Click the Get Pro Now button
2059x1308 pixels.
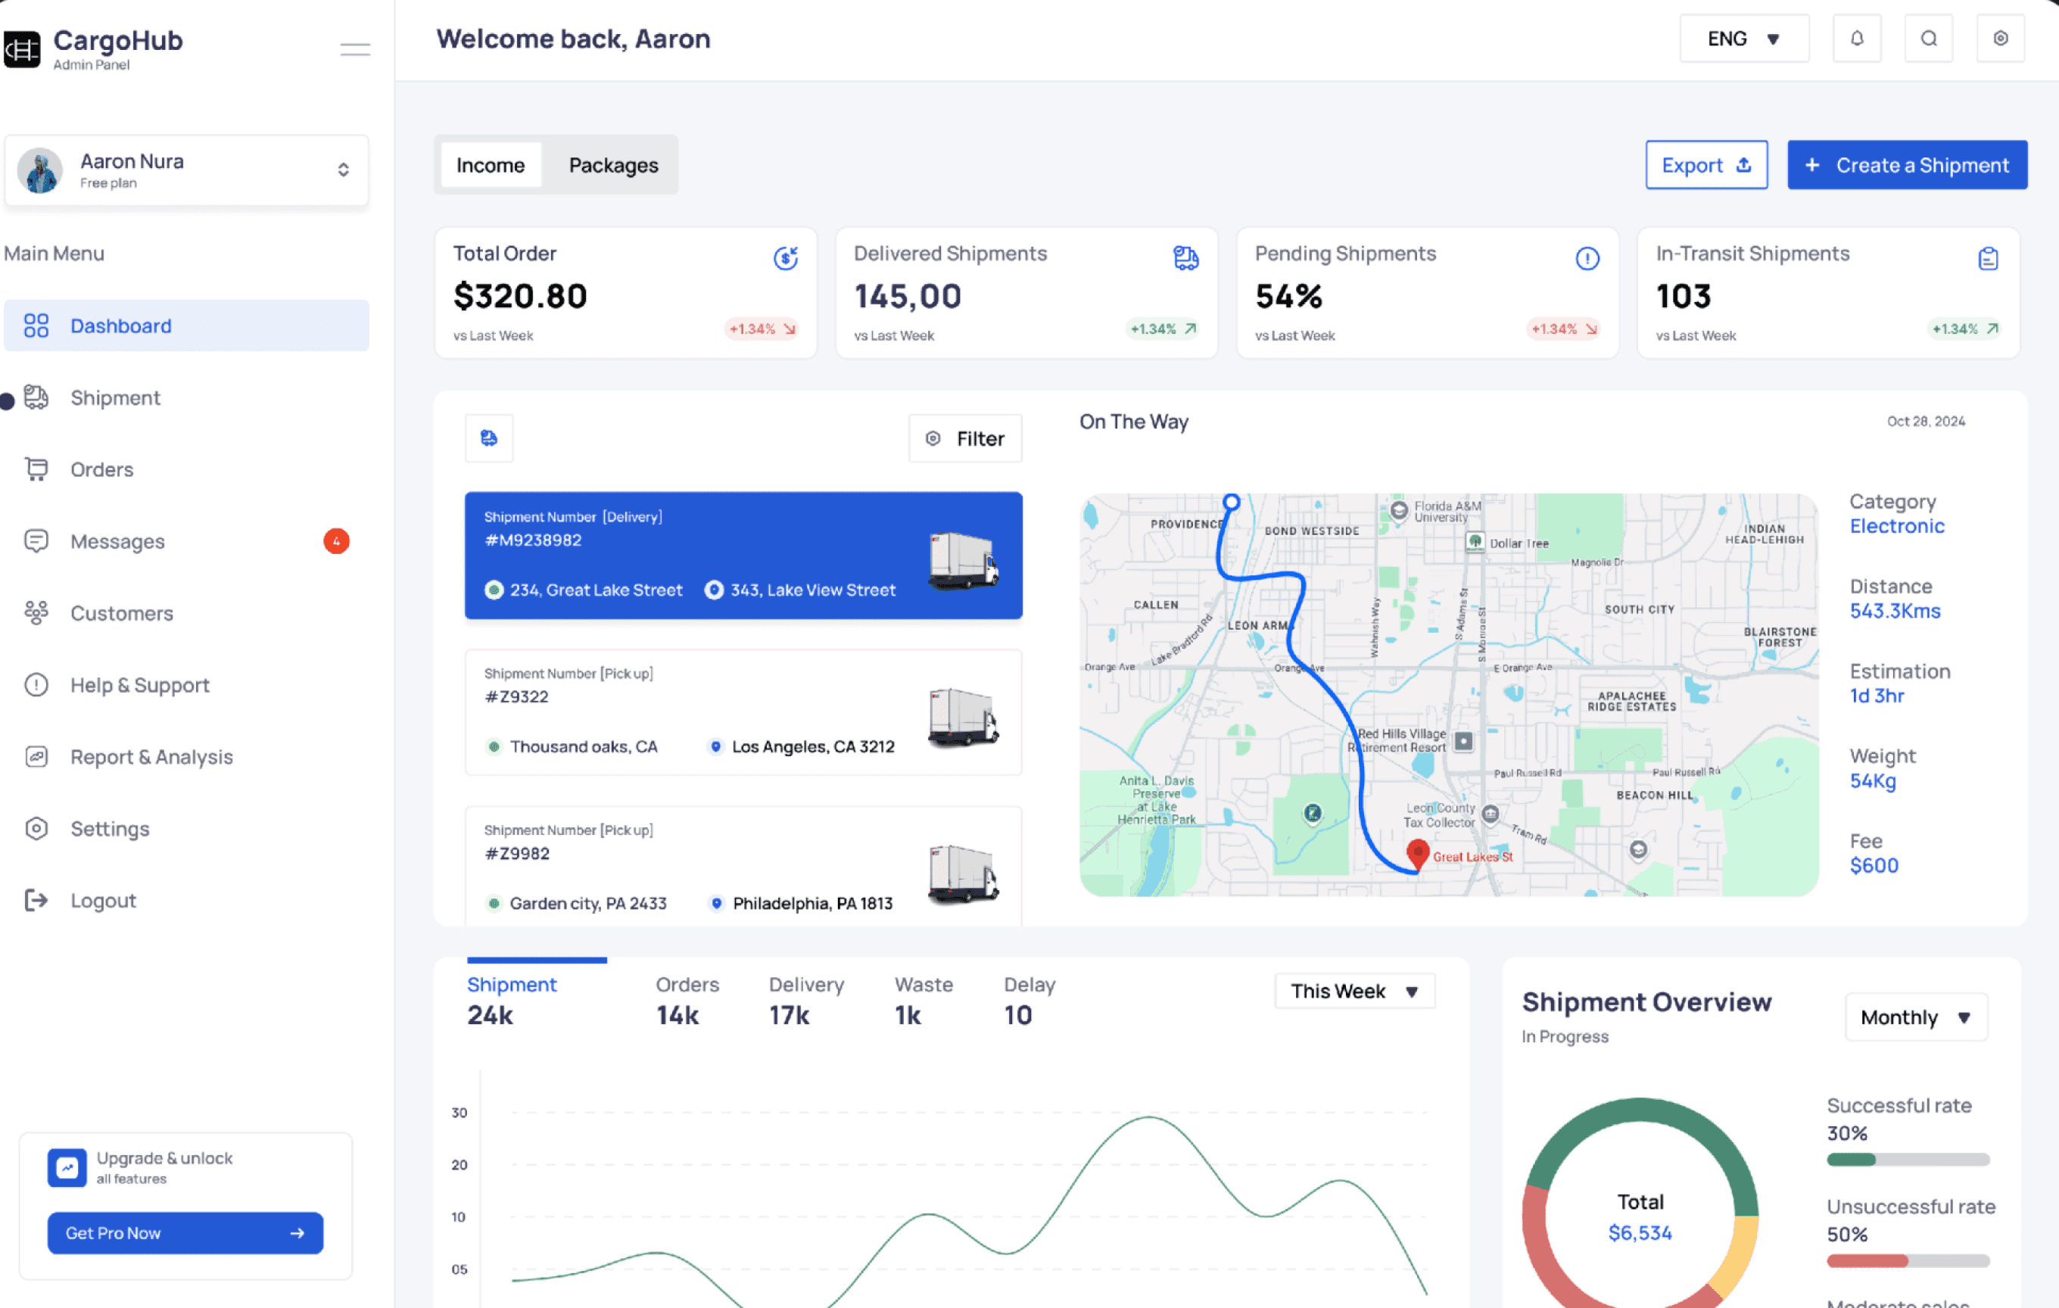coord(185,1233)
